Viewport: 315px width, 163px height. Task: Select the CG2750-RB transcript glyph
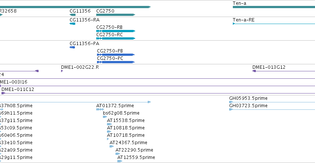click(116, 31)
